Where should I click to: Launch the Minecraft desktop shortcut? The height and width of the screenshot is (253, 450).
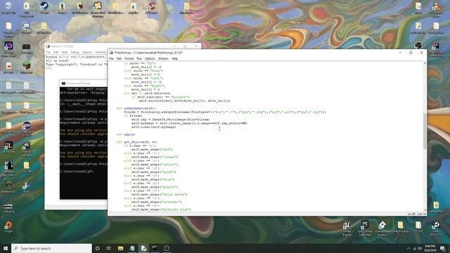tap(27, 67)
